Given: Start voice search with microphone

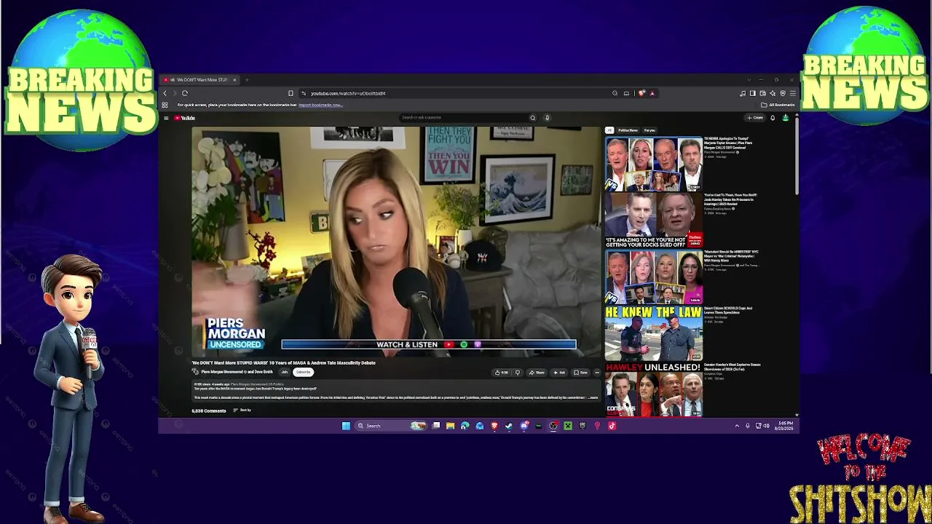Looking at the screenshot, I should pos(547,118).
